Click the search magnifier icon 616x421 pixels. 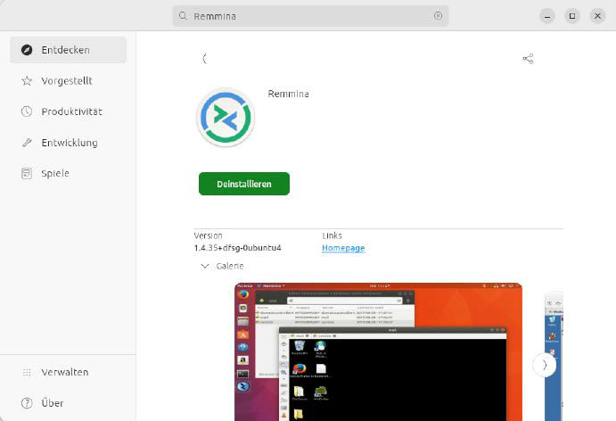(183, 16)
